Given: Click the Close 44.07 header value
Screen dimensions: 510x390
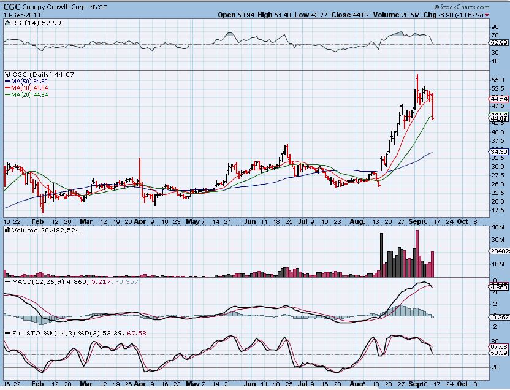Looking at the screenshot, I should [350, 15].
